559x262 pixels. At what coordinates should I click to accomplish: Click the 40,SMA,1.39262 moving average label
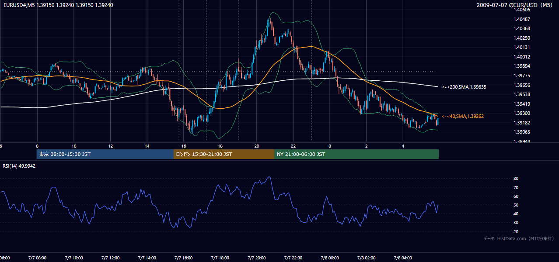tap(463, 116)
